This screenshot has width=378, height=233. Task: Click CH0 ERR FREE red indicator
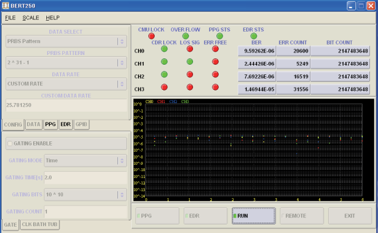[x=215, y=49]
